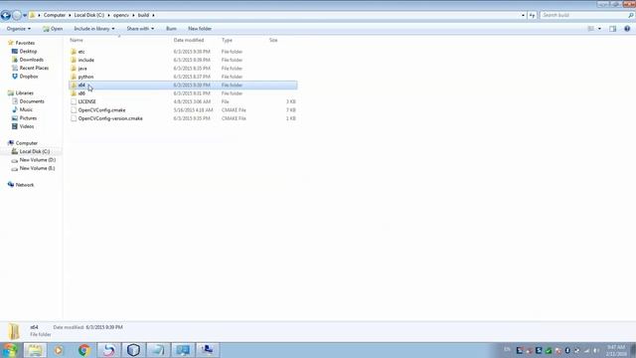Viewport: 636px width, 358px height.
Task: Open Recent Places in Favorites
Action: click(34, 68)
